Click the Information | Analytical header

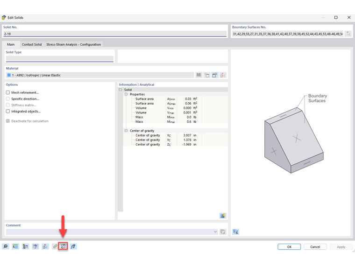(136, 84)
